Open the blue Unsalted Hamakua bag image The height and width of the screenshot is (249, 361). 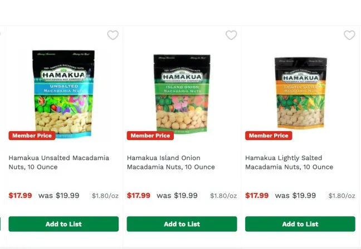tap(64, 94)
